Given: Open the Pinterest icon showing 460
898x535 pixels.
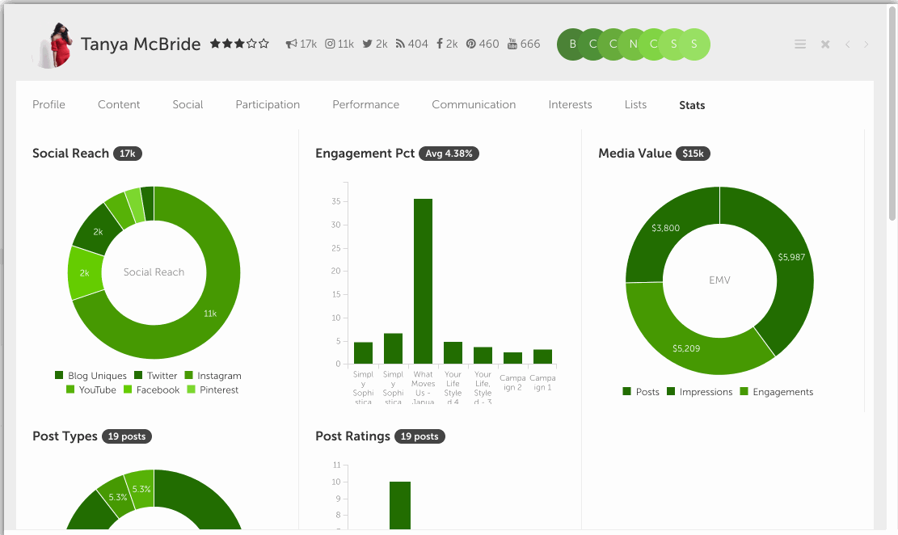Looking at the screenshot, I should point(470,44).
